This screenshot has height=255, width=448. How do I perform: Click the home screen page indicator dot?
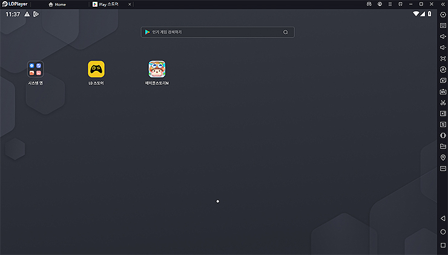pos(218,201)
